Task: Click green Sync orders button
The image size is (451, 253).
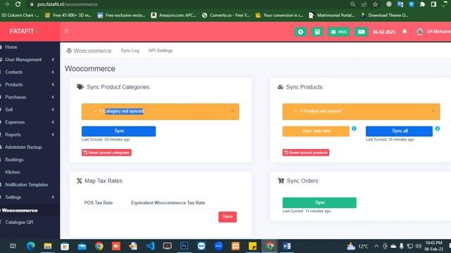Action: point(319,202)
